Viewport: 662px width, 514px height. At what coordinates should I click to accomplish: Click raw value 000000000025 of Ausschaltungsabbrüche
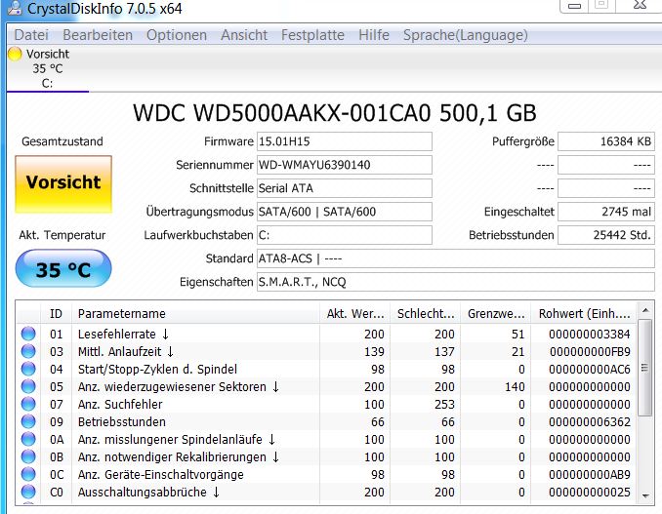click(590, 493)
